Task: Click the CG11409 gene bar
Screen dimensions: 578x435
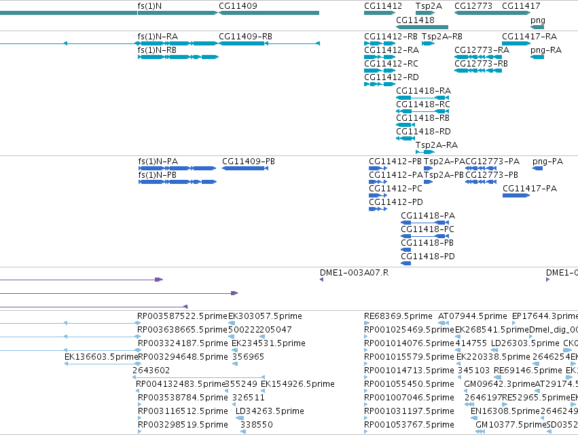Action: tap(269, 13)
